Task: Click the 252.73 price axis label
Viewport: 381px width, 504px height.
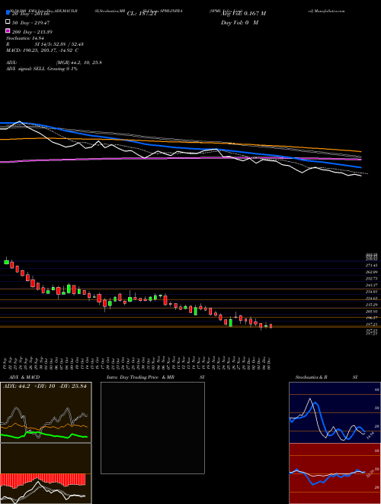Action: tap(373, 279)
